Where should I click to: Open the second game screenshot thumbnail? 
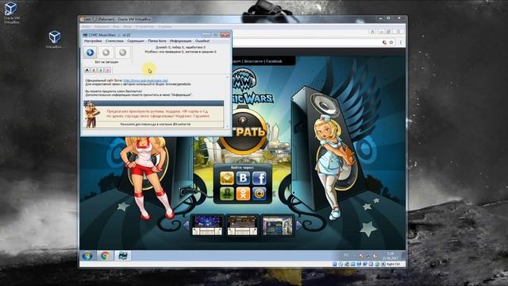coord(242,225)
